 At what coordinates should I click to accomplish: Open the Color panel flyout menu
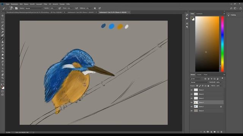(224, 14)
